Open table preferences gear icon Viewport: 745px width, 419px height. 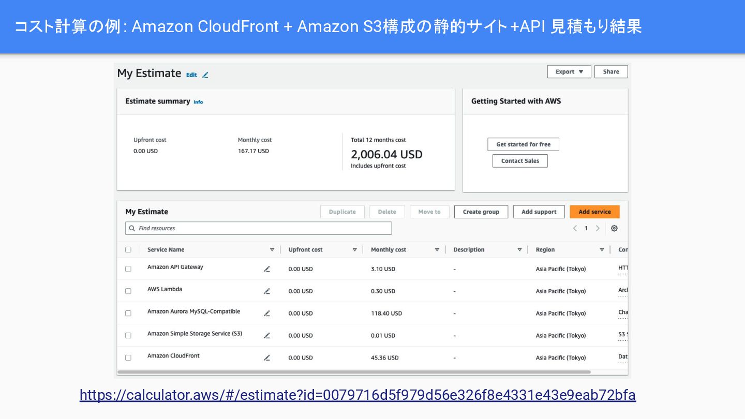614,228
